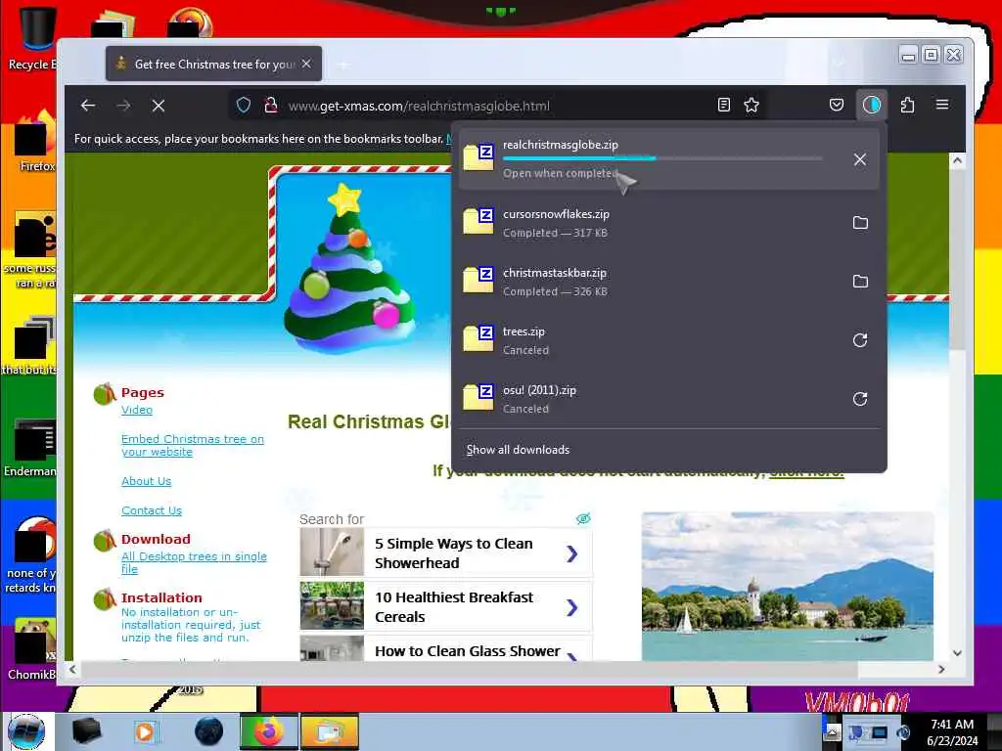Retry the trees.zip download
The width and height of the screenshot is (1002, 751).
coord(860,340)
